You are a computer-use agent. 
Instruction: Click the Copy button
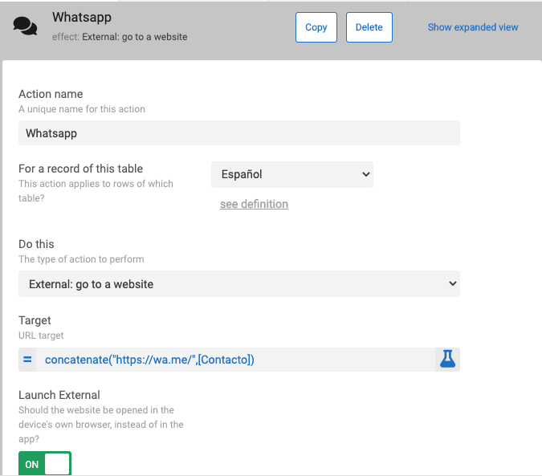(x=316, y=27)
